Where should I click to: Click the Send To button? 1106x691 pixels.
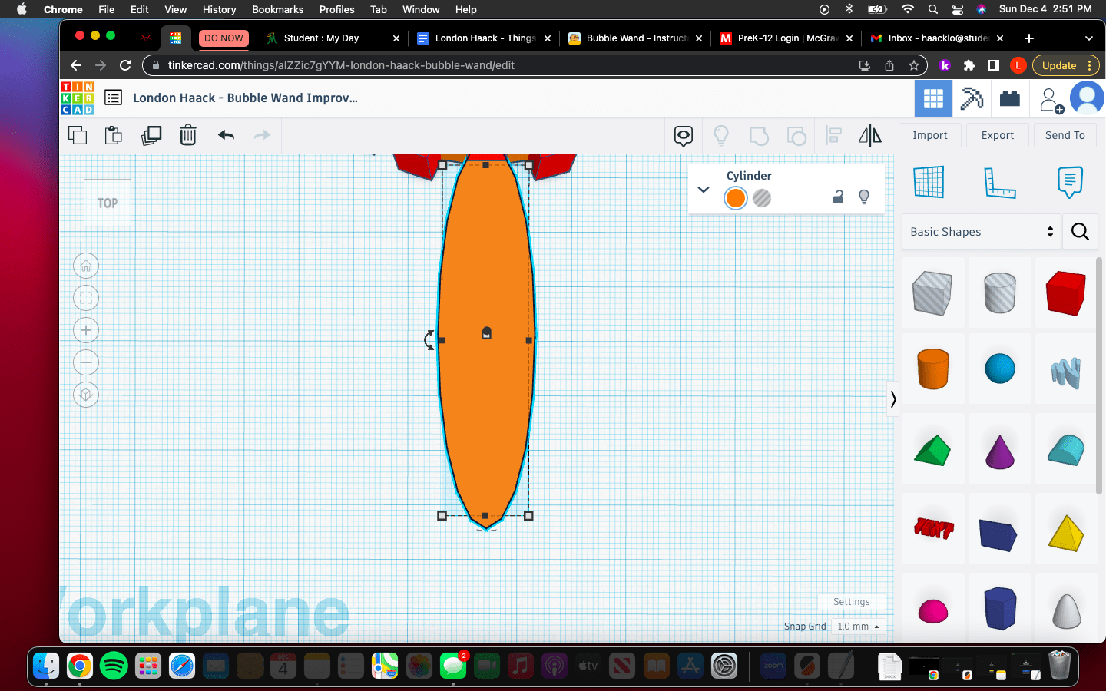[1065, 136]
